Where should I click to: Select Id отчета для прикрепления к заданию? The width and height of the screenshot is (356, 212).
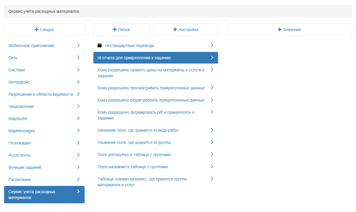156,58
